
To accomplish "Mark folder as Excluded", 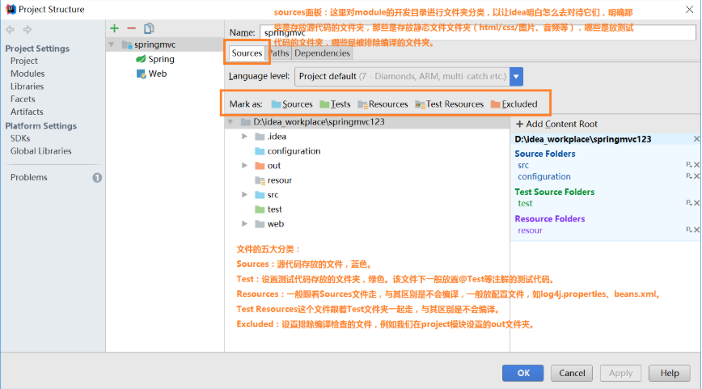I will pos(514,104).
